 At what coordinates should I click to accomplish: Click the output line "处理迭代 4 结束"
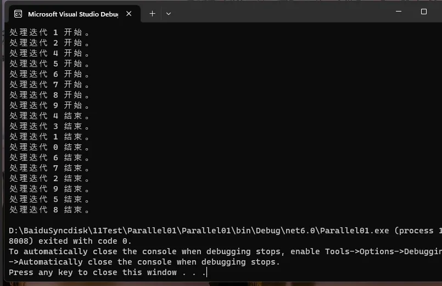pyautogui.click(x=49, y=116)
